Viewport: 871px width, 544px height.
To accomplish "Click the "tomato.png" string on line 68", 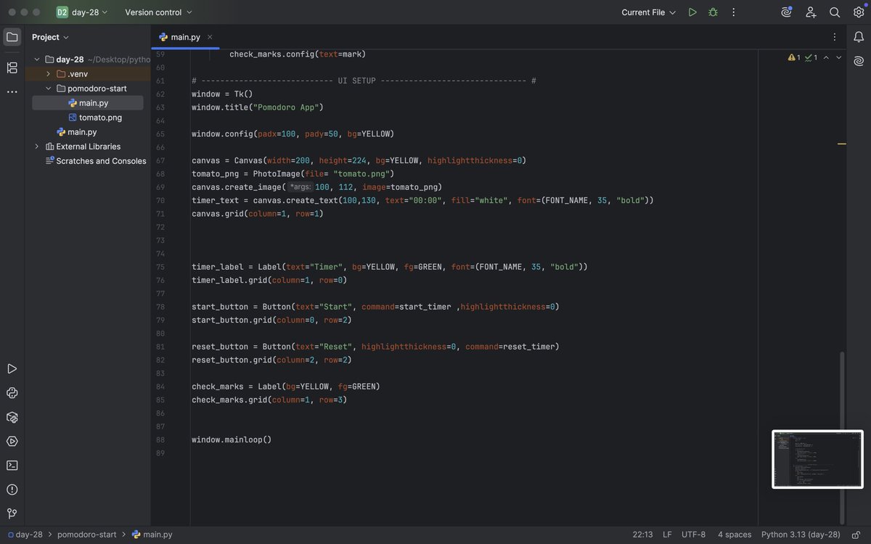I will coord(361,174).
